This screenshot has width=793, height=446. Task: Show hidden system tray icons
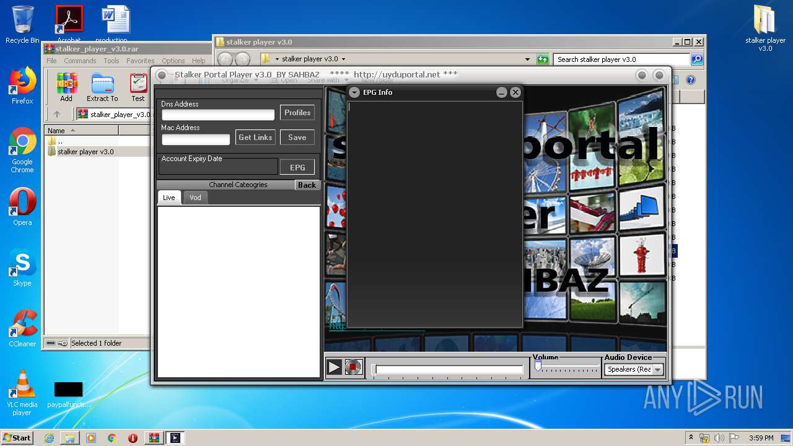point(691,437)
